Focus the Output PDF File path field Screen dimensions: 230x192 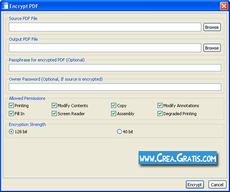click(x=105, y=48)
